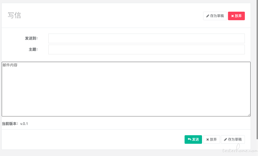Click X icon in bottom white 放弃 button

coord(208,139)
